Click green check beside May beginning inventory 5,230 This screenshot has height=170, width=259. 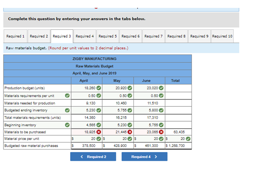pos(130,125)
